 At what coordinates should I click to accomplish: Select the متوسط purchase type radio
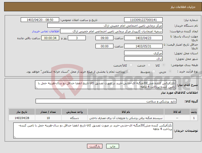point(154,71)
